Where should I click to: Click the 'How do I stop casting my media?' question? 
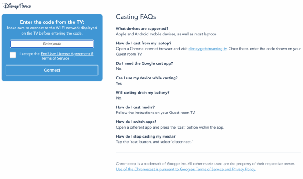tap(146, 136)
